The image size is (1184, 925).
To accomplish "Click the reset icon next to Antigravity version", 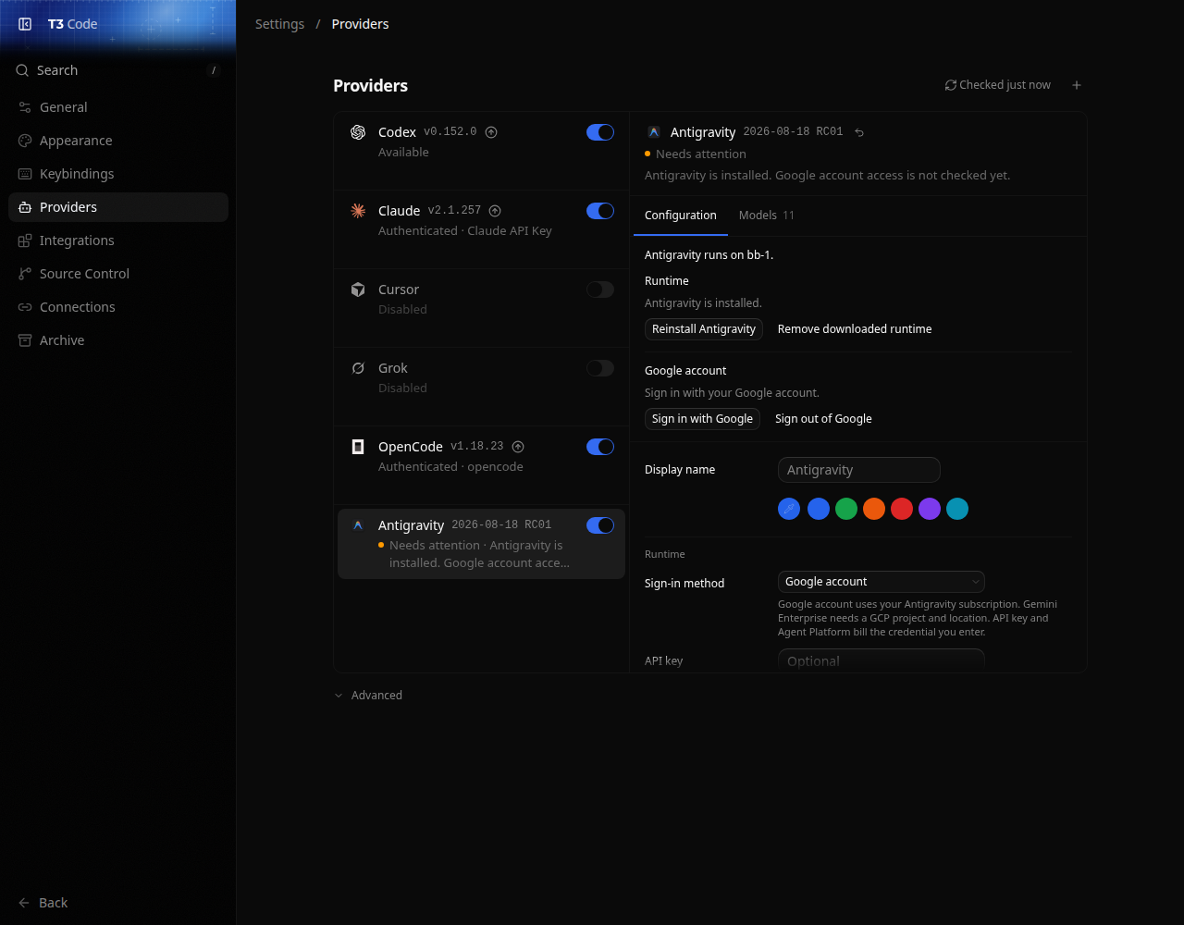I will (x=859, y=132).
